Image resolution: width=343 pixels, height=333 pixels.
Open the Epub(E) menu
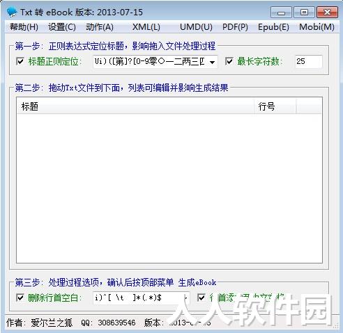(x=273, y=27)
